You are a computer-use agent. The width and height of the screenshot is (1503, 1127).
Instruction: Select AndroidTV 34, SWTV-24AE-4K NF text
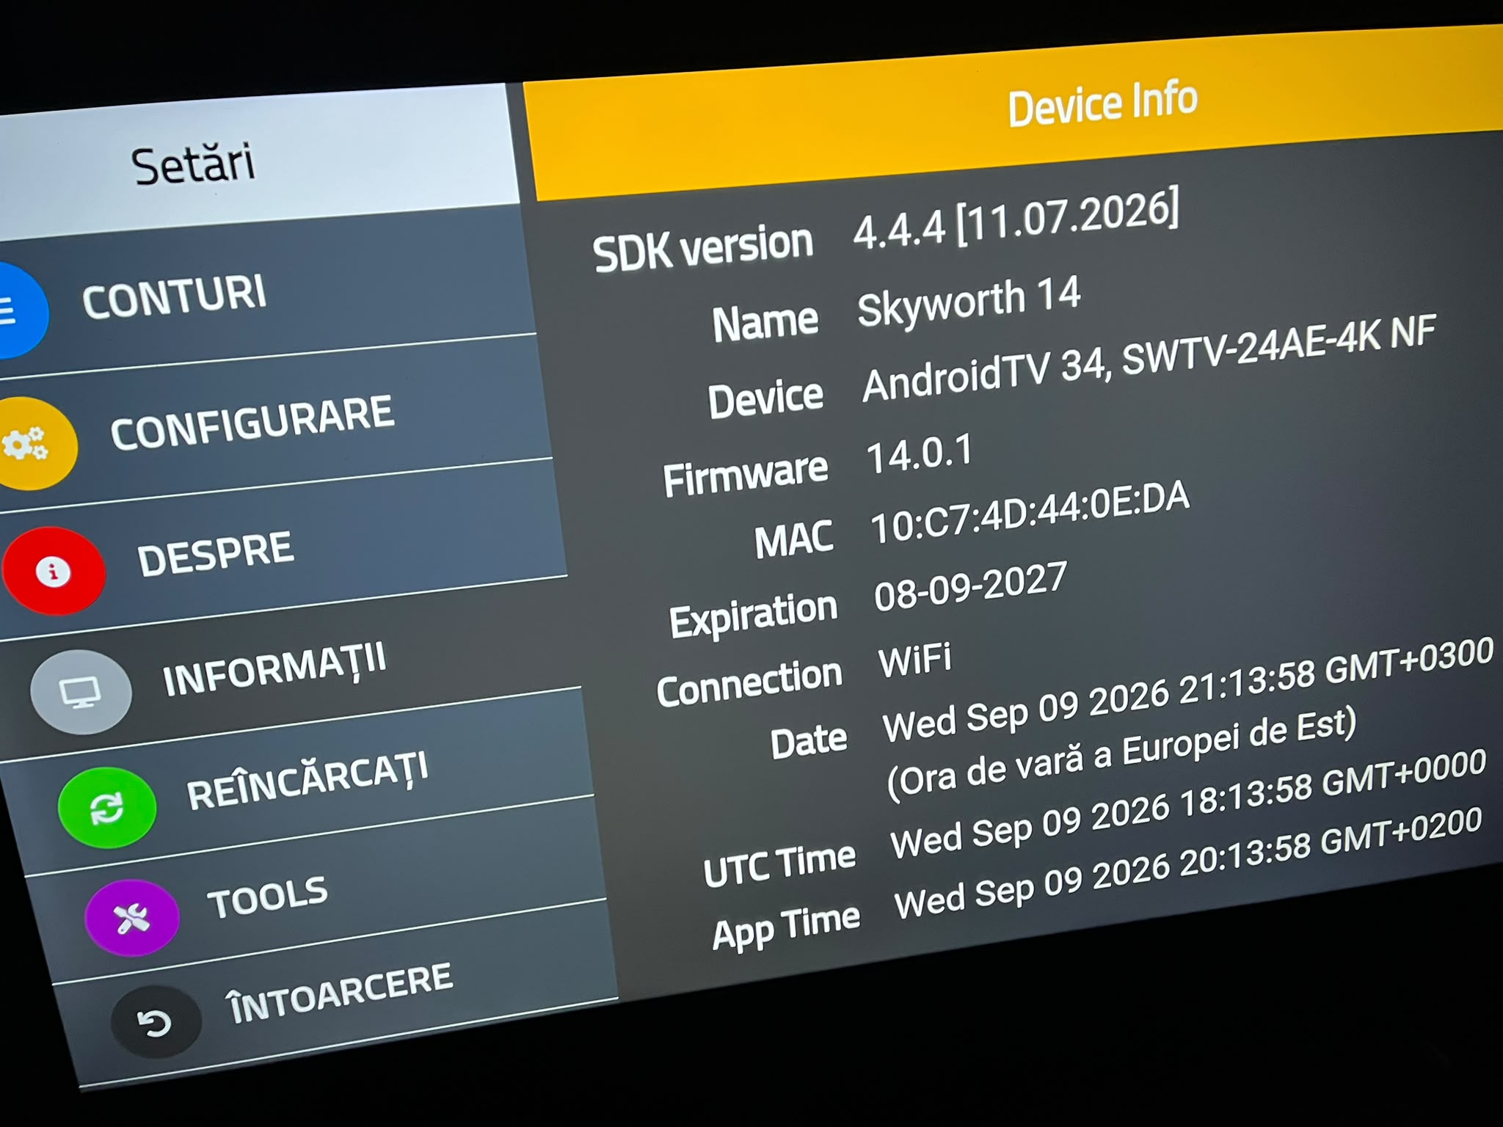pyautogui.click(x=1149, y=360)
